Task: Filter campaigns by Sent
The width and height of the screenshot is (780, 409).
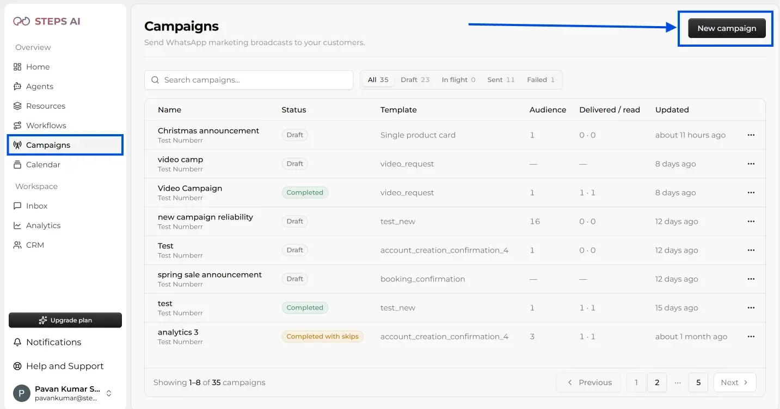Action: pyautogui.click(x=501, y=80)
